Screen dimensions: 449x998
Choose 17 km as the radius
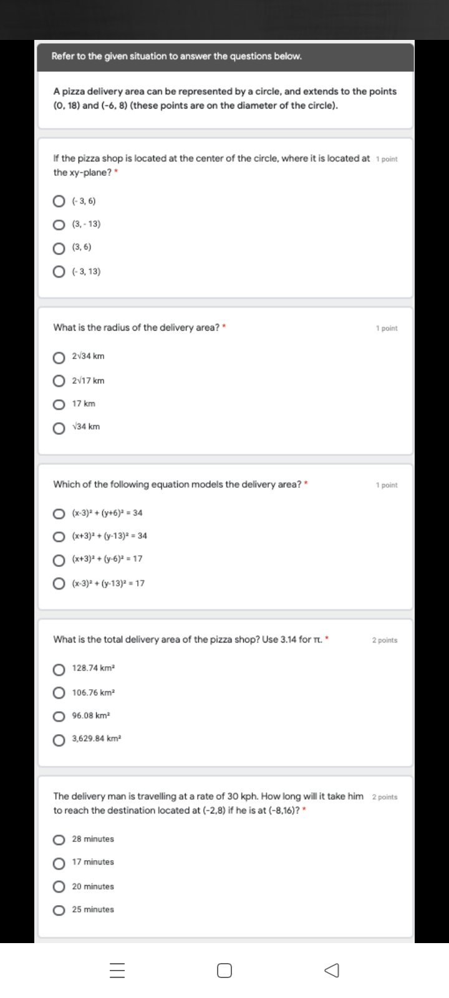click(59, 404)
